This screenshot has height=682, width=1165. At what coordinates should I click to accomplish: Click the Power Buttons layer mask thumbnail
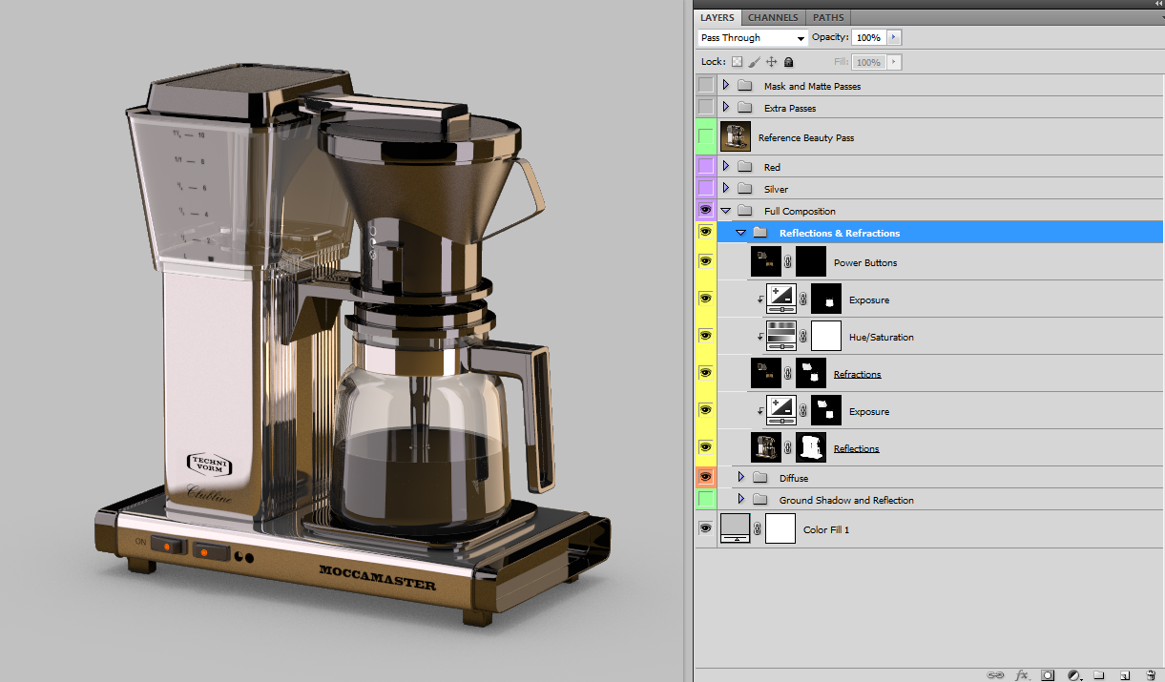coord(811,262)
